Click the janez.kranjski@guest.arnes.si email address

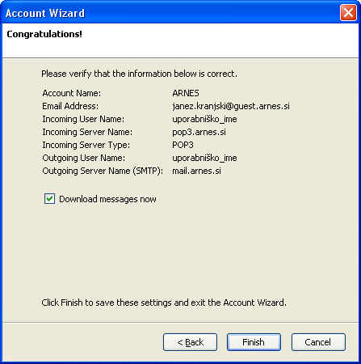tap(231, 106)
